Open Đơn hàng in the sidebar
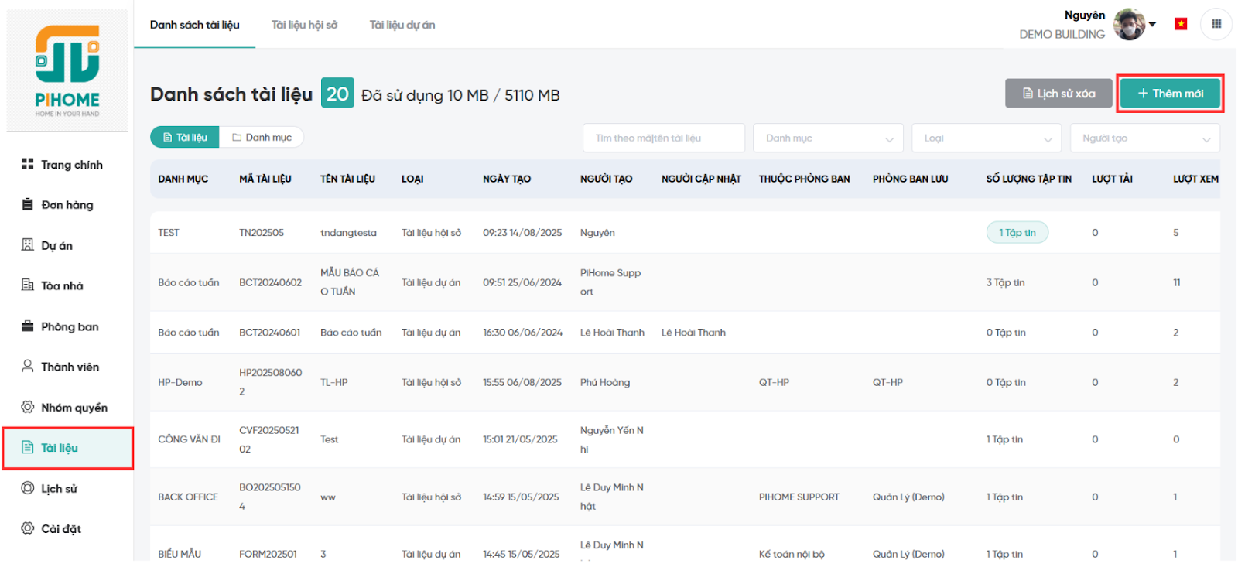 click(67, 205)
